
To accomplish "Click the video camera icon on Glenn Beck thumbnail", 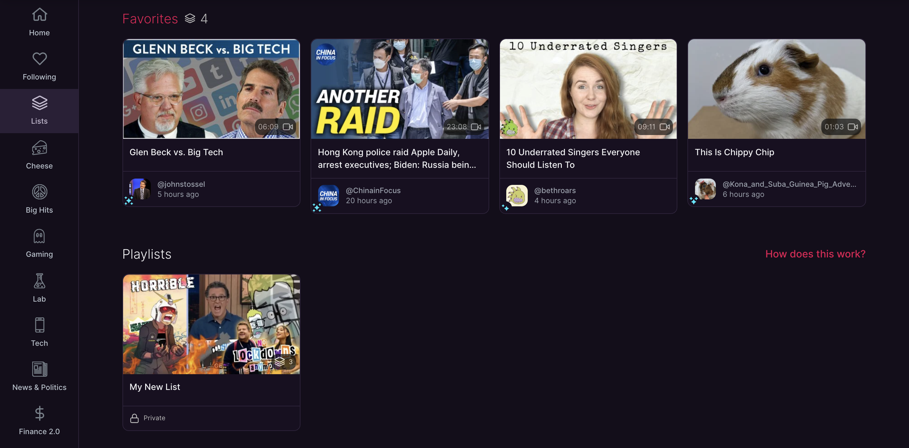I will (x=288, y=127).
